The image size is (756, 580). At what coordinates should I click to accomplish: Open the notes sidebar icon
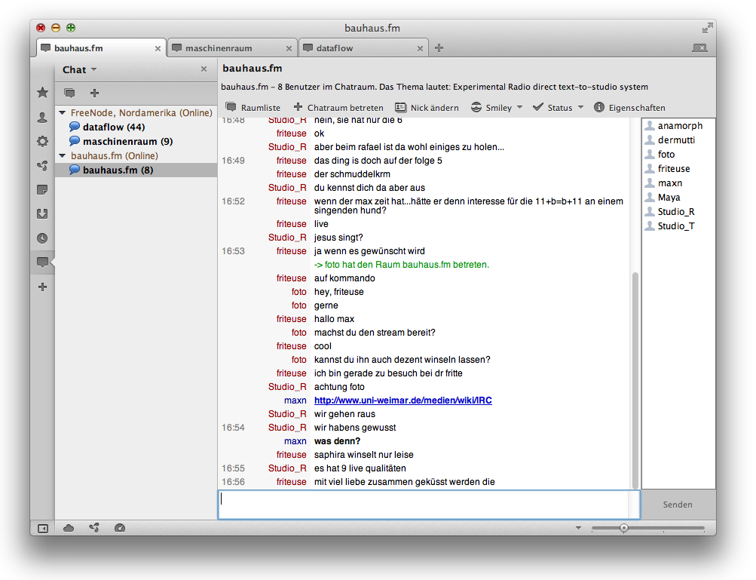click(42, 189)
